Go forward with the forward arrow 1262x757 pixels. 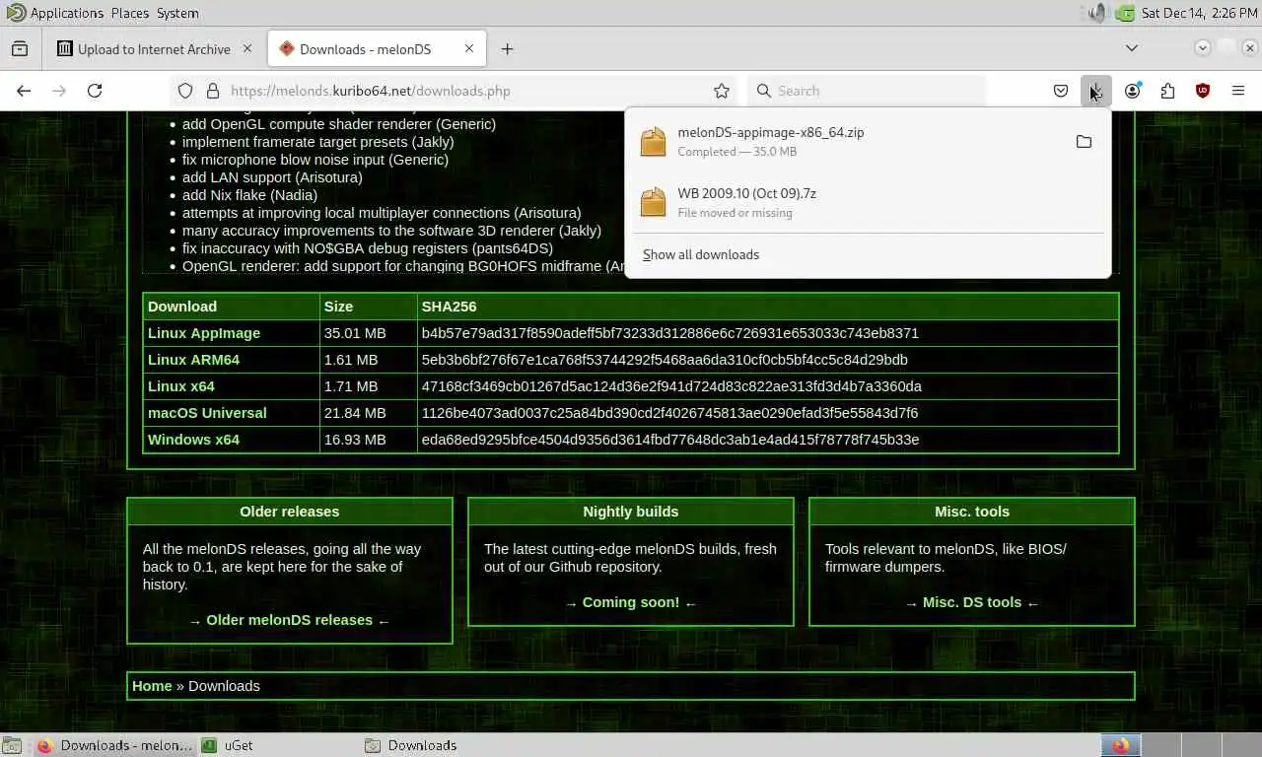point(59,91)
